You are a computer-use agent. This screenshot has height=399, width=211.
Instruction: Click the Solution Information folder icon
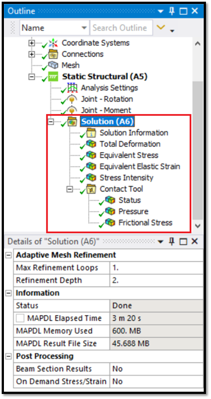[91, 133]
